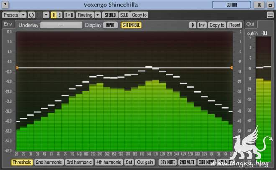Click the grayed redo icon next to undo
276x170 pixels.
pos(39,15)
